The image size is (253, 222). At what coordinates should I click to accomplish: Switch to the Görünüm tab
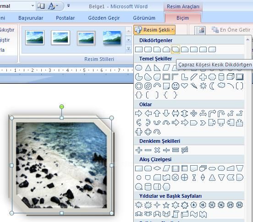[x=144, y=18]
